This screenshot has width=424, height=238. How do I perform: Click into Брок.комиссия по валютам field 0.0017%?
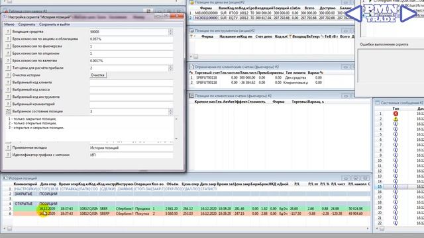(131, 61)
